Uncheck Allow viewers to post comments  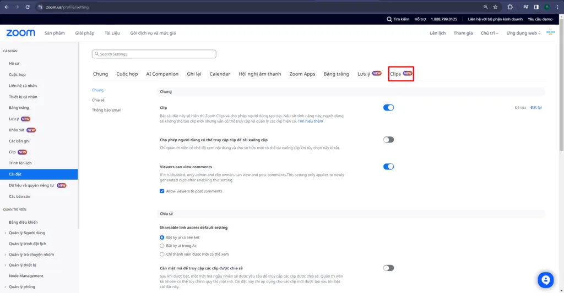click(x=162, y=191)
